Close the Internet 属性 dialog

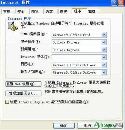pos(121,3)
